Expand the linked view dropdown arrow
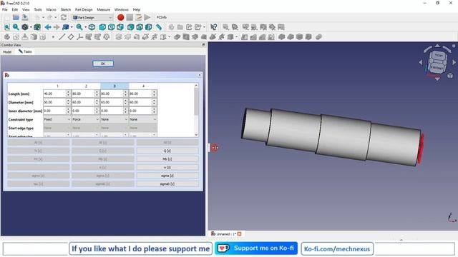The width and height of the screenshot is (458, 257). [72, 27]
